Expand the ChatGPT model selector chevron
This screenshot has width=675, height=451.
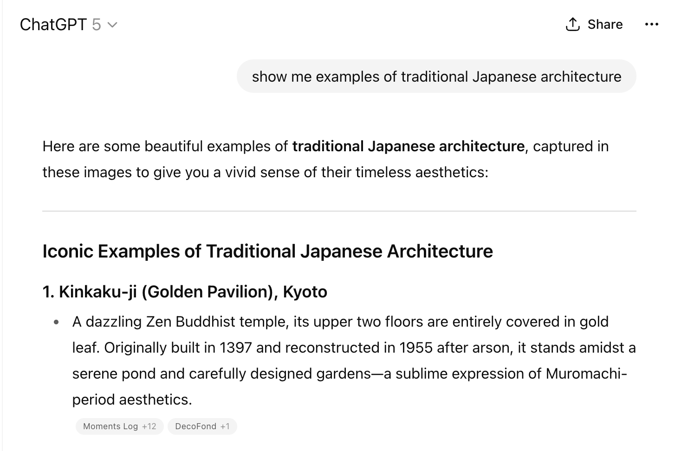(113, 26)
